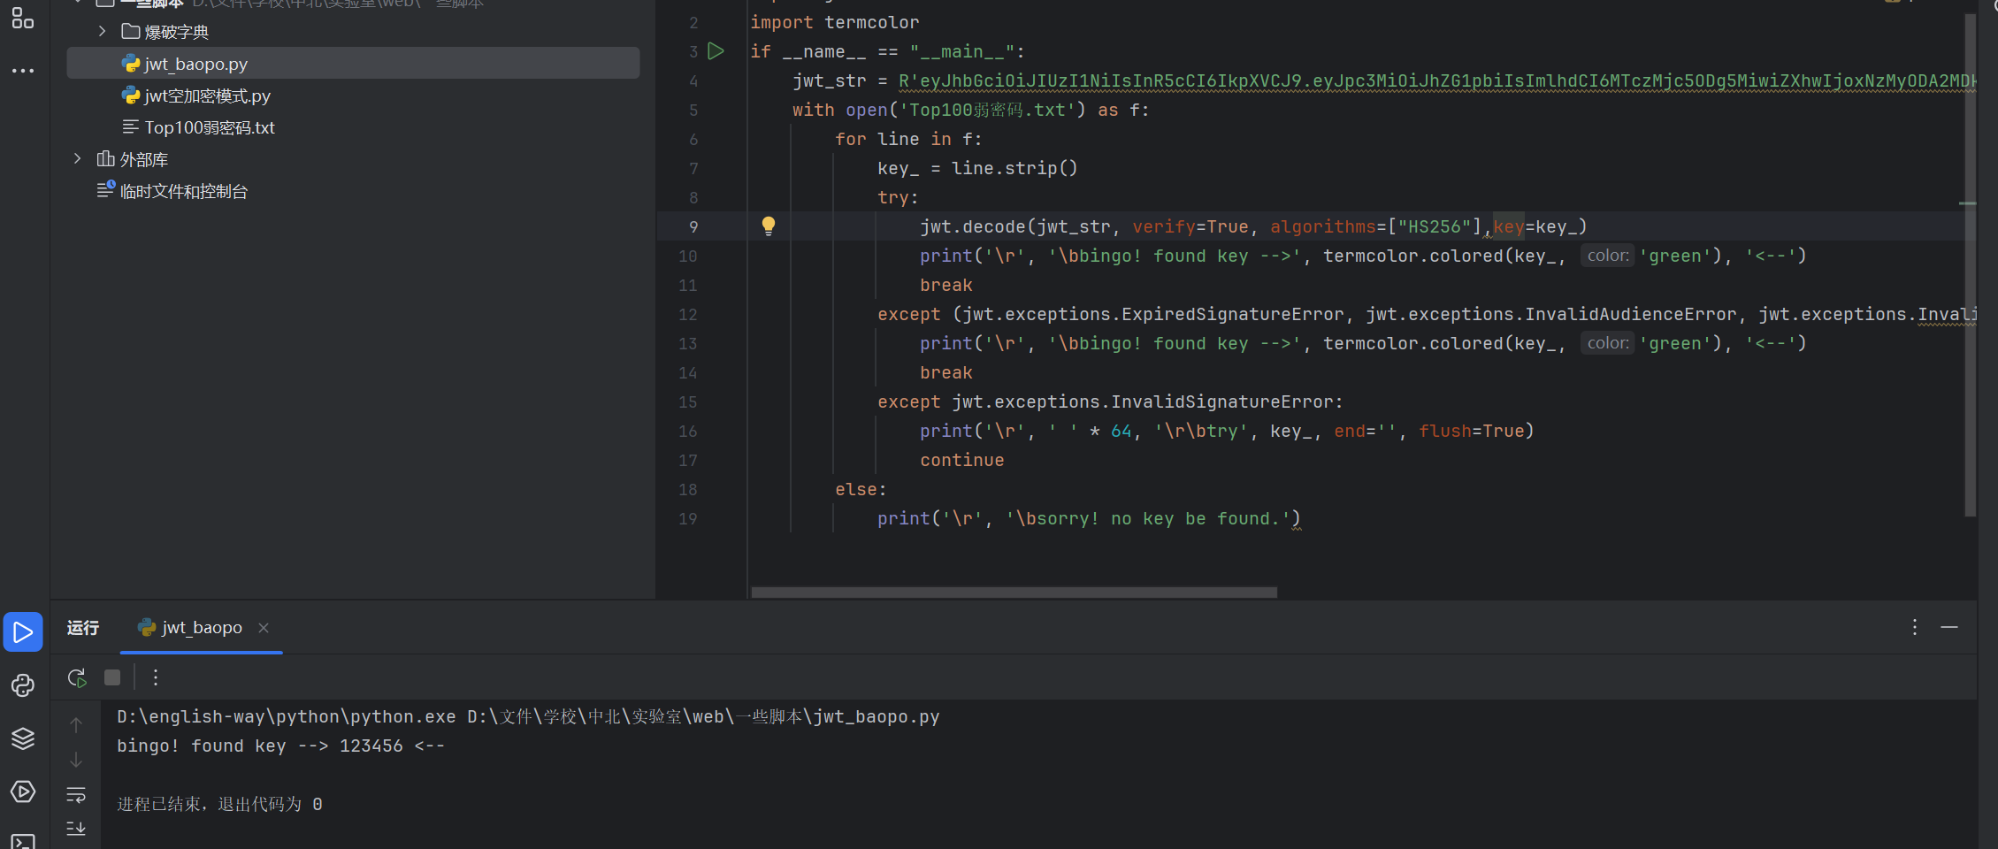Click the up-the-stack-trace arrow
The height and width of the screenshot is (849, 1998).
tap(76, 725)
